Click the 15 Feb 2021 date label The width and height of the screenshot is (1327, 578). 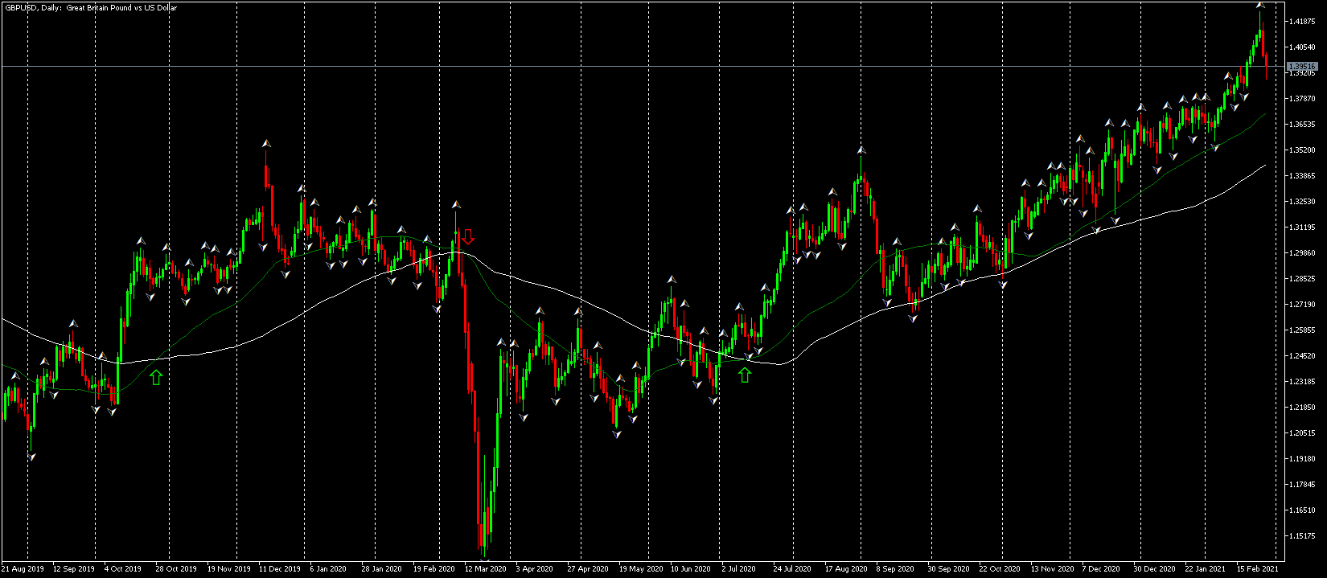[x=1258, y=568]
